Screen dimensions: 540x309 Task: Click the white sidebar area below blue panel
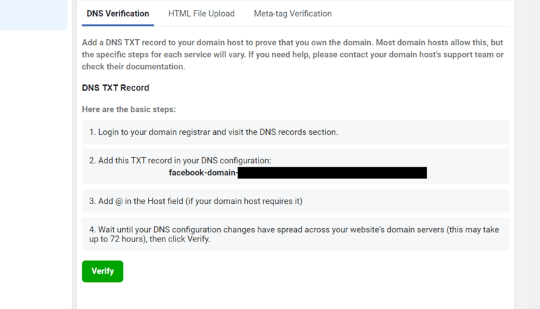coord(35,169)
